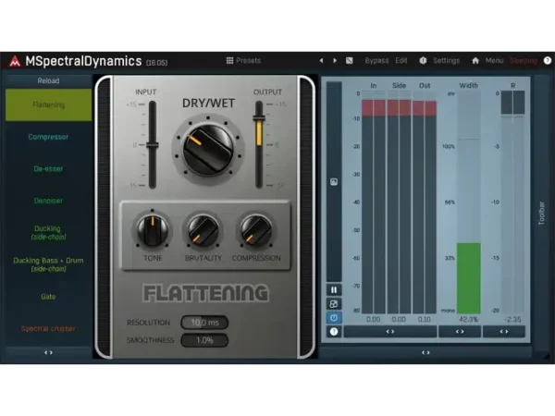This screenshot has width=555, height=416.
Task: Click the INPUT gain slider
Action: point(153,145)
